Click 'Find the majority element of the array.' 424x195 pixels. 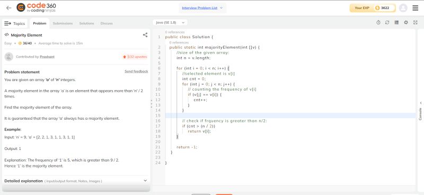38,108
